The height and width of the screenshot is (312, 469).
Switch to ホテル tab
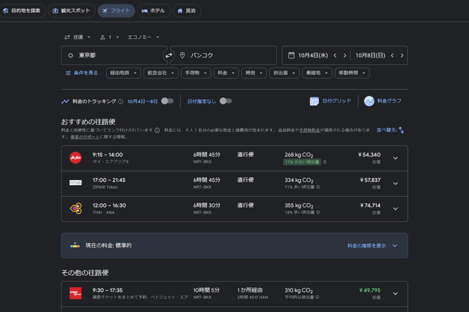coord(154,11)
